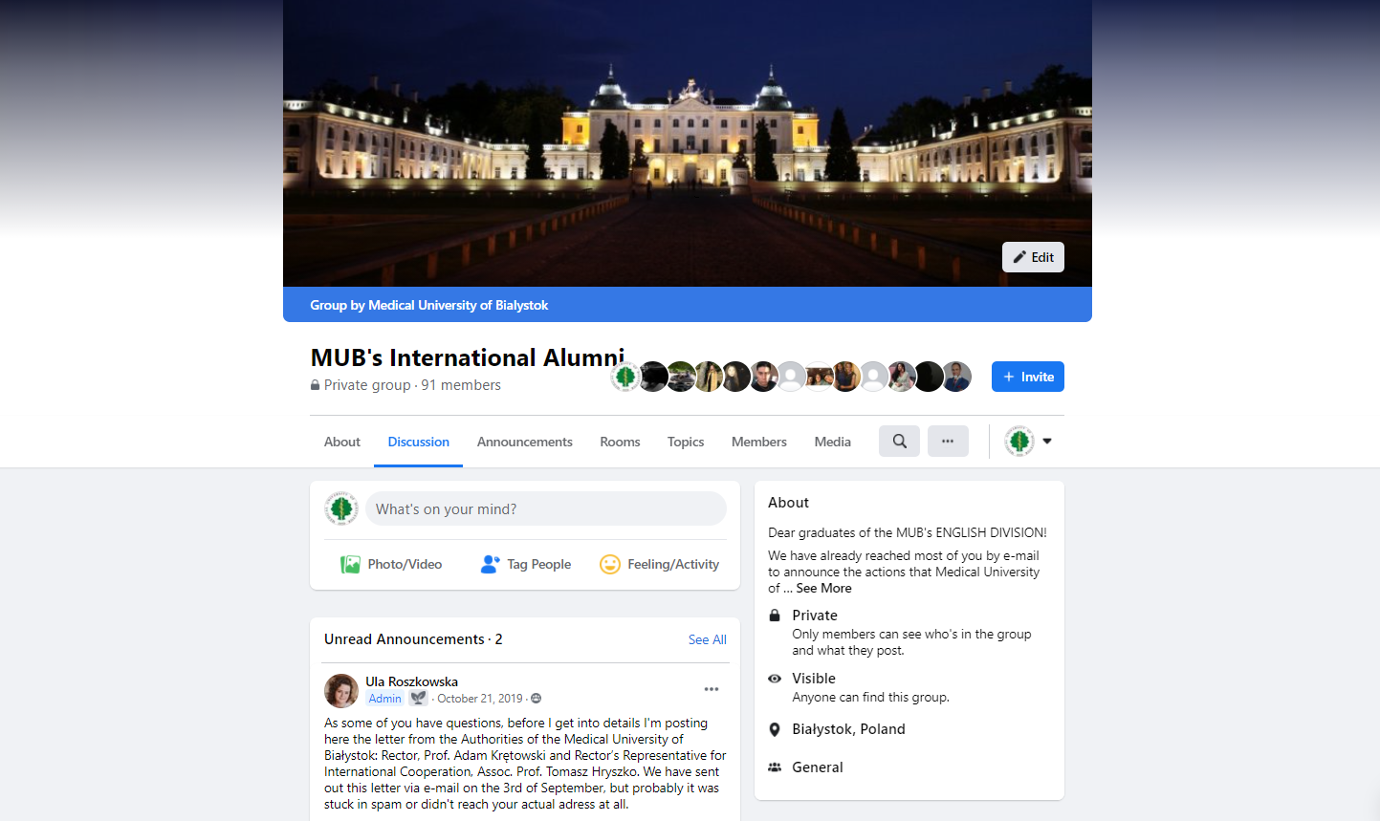Open the Members tab
The height and width of the screenshot is (821, 1380).
click(758, 442)
